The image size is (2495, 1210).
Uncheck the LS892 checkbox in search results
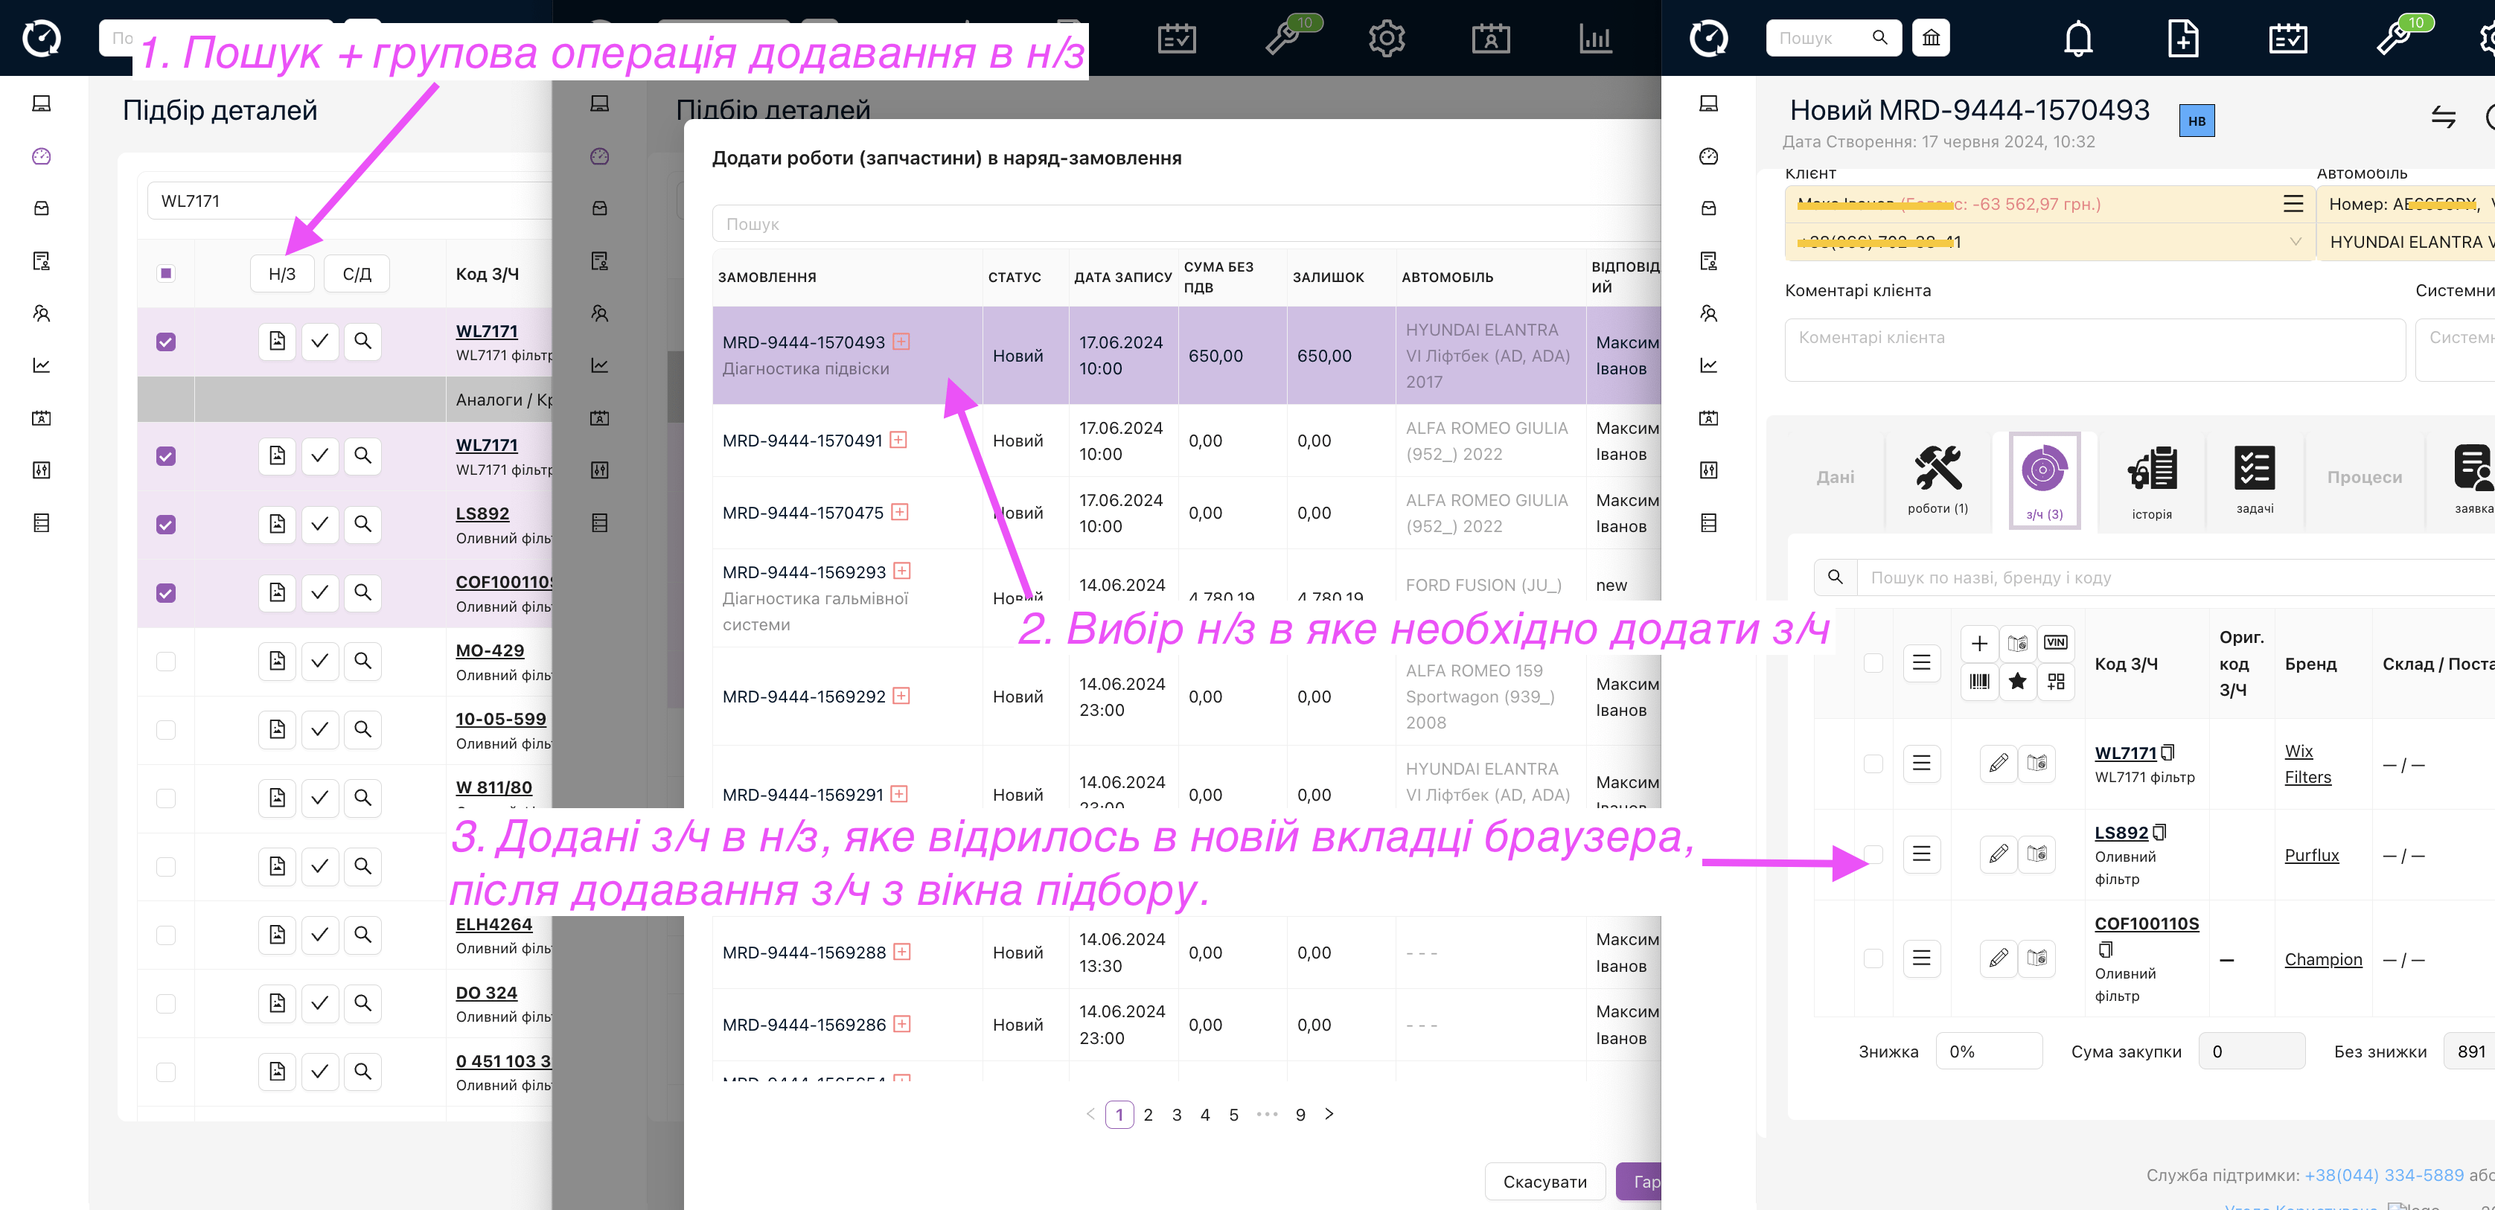point(166,525)
